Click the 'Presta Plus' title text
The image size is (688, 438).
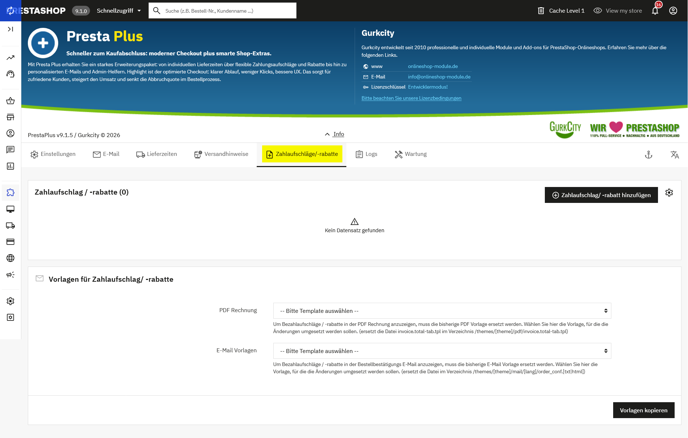tap(105, 37)
